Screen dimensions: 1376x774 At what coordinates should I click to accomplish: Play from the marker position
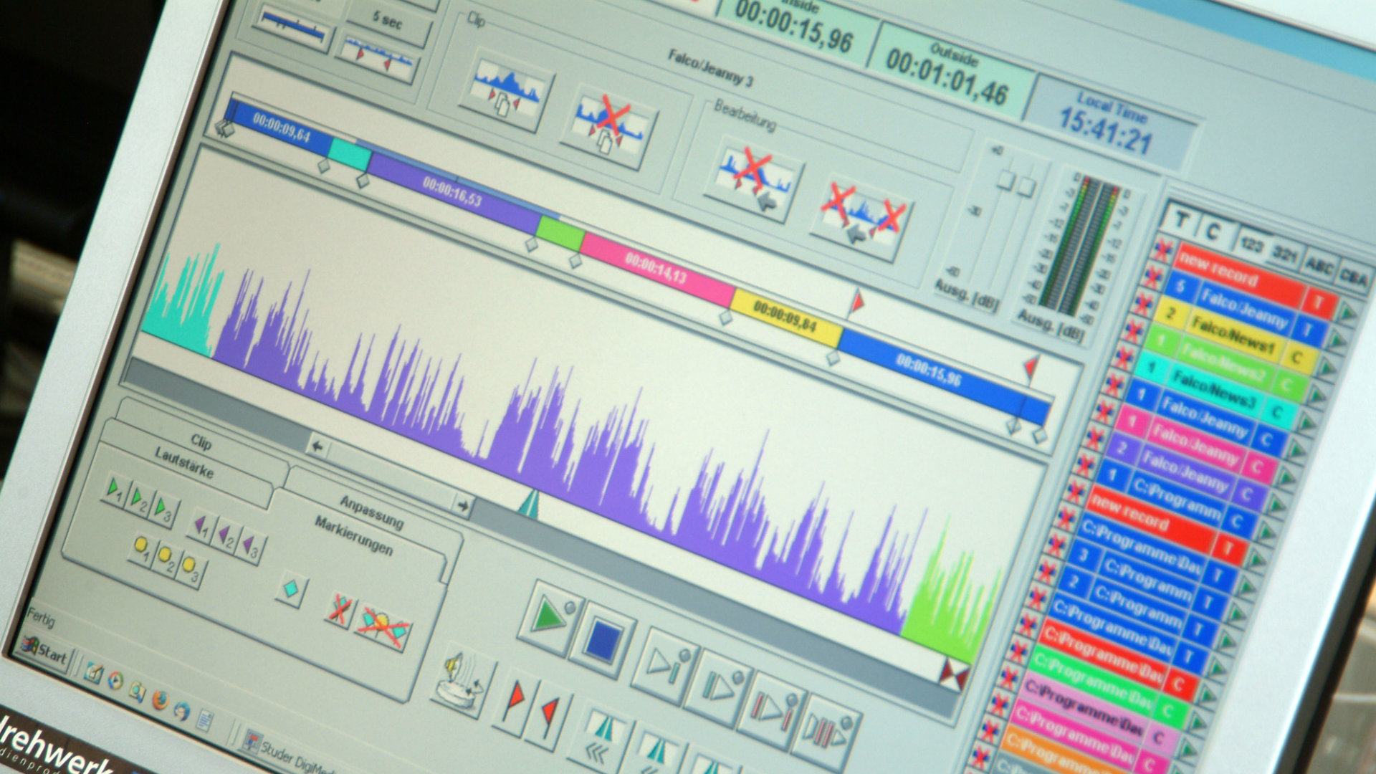[x=720, y=689]
